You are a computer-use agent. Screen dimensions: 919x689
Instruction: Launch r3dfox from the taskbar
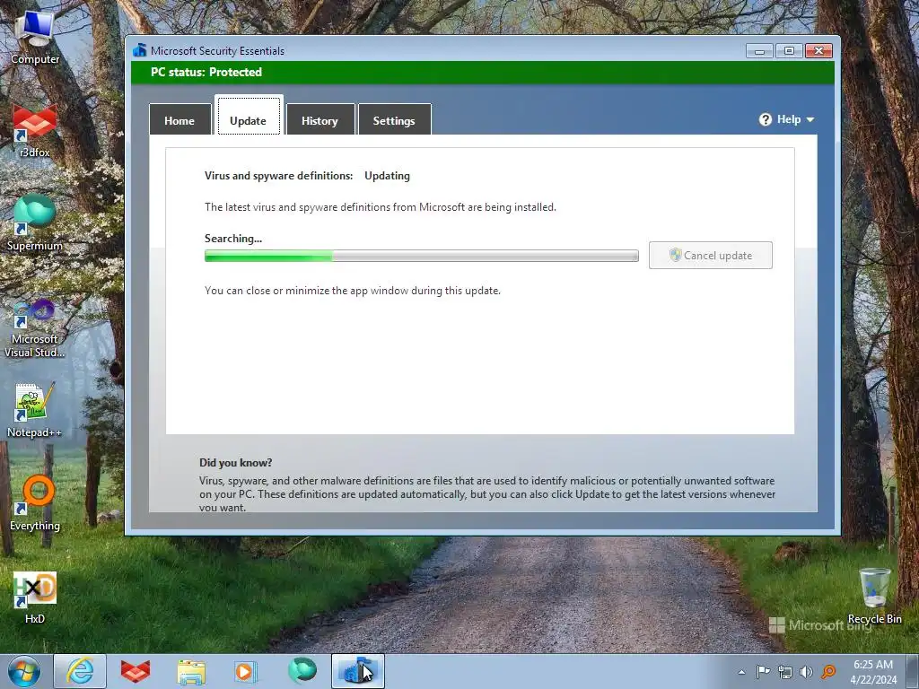136,671
